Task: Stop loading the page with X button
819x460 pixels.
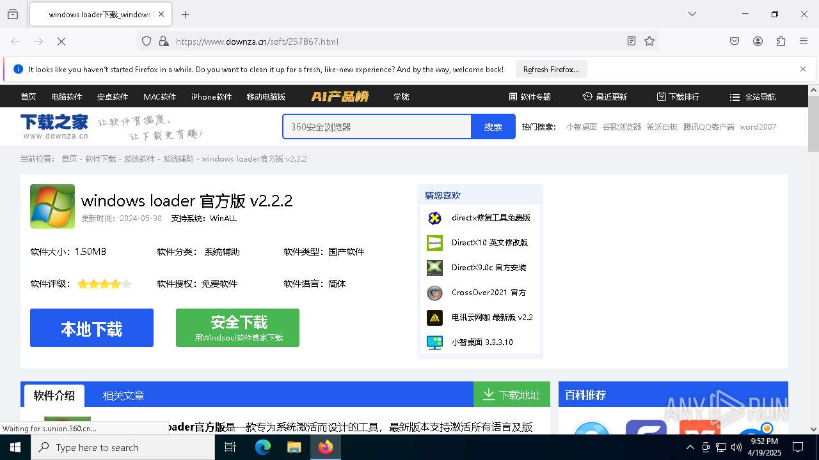Action: pos(61,41)
